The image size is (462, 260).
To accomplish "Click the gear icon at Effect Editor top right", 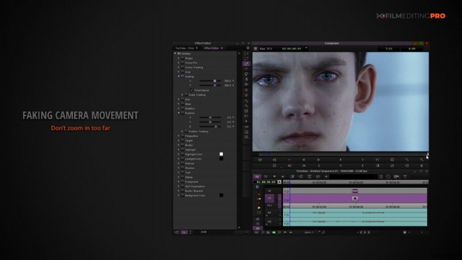I will (x=248, y=48).
